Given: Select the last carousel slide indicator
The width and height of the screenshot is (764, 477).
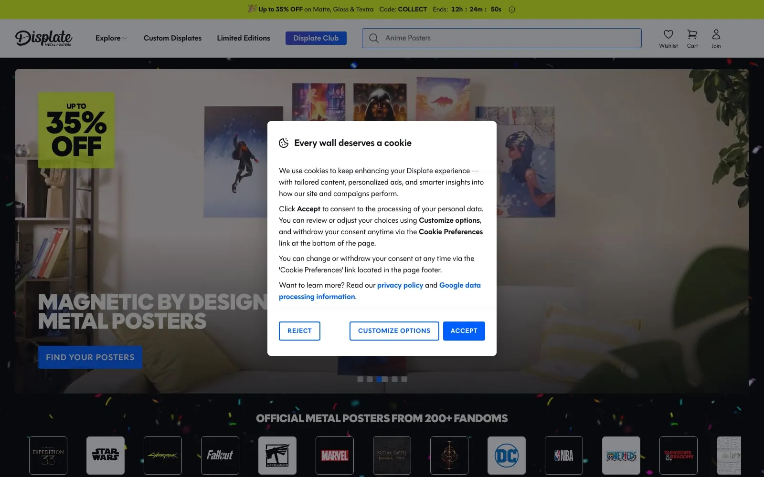Looking at the screenshot, I should 404,379.
